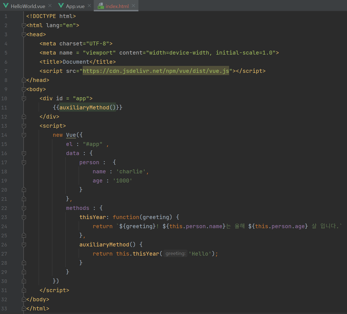Click line number 1 in the gutter
This screenshot has width=347, height=314.
(x=6, y=16)
